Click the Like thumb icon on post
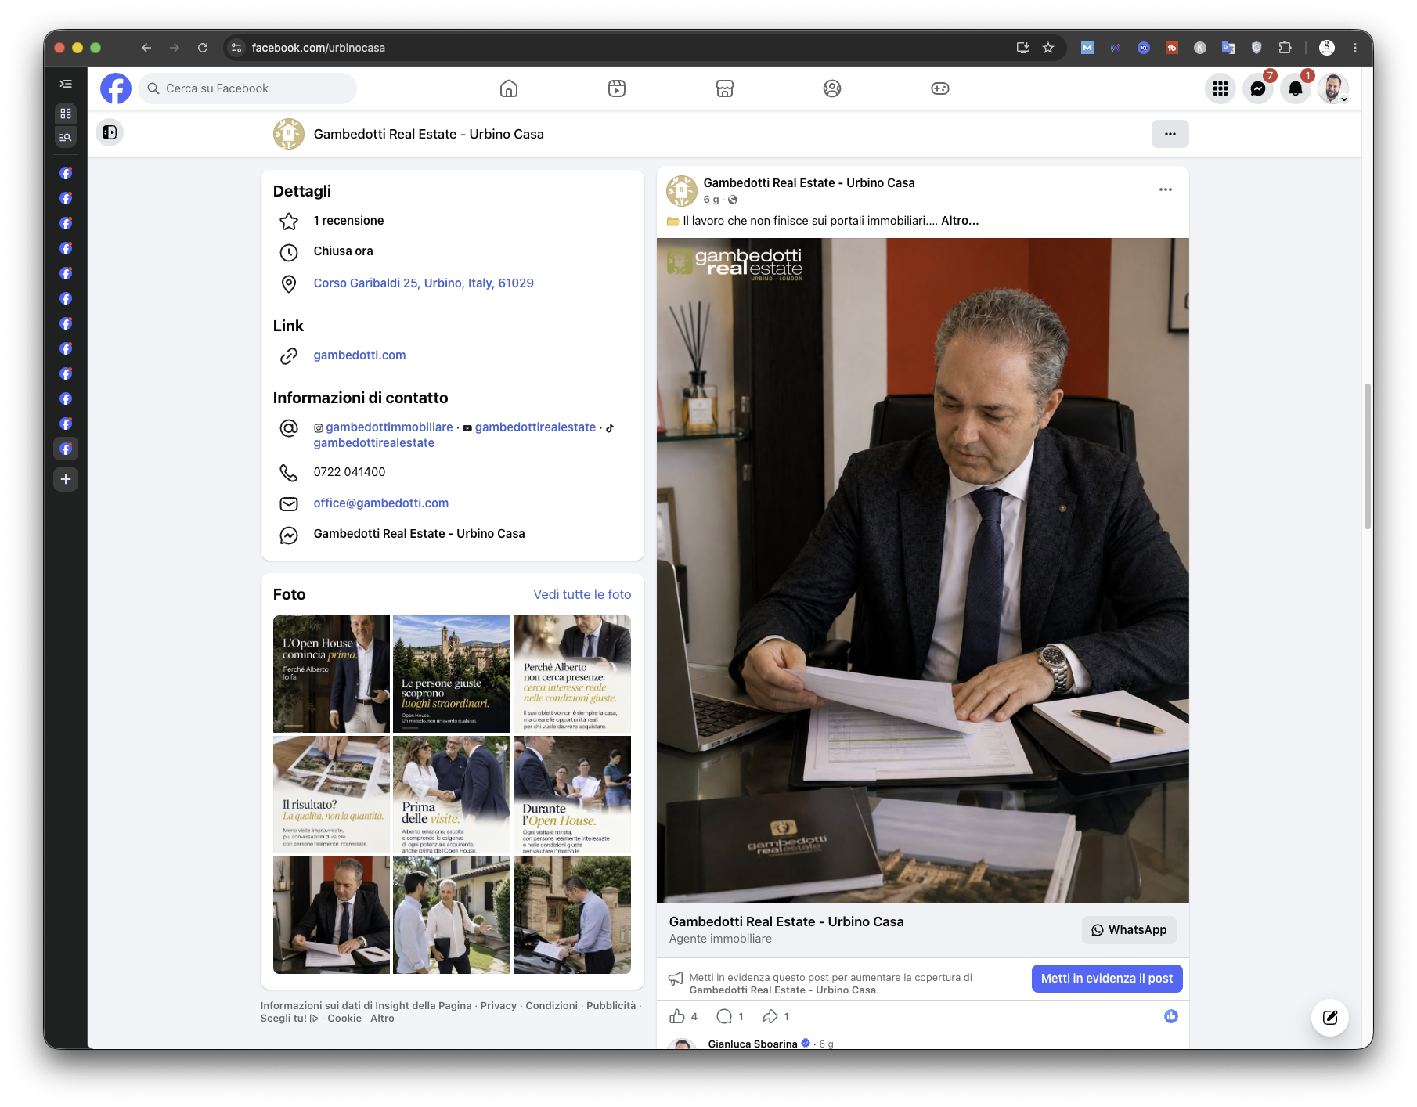1417x1107 pixels. [x=677, y=1016]
